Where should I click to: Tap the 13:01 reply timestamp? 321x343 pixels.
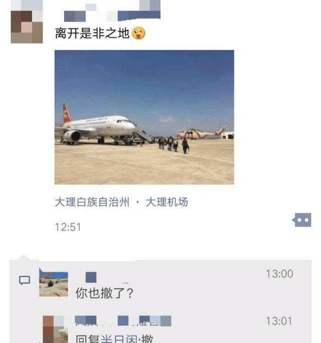[279, 321]
